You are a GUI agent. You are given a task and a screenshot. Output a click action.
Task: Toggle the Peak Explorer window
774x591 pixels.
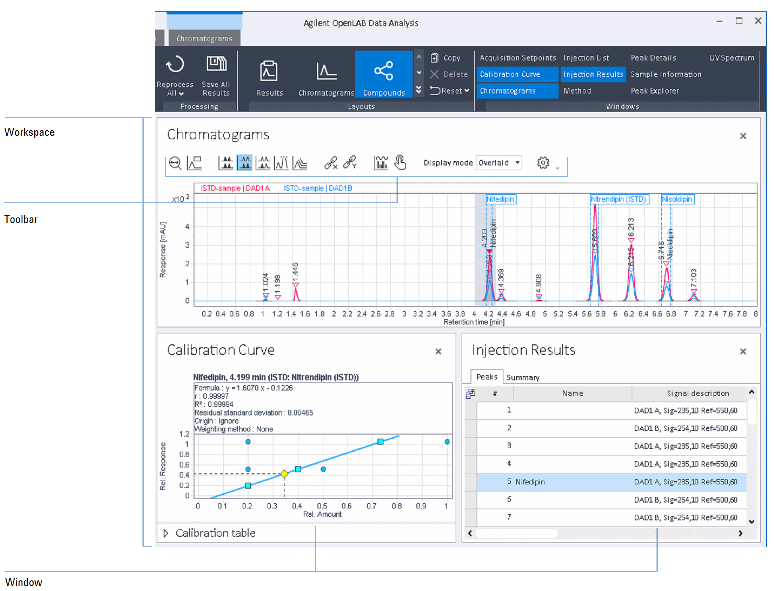click(x=654, y=91)
